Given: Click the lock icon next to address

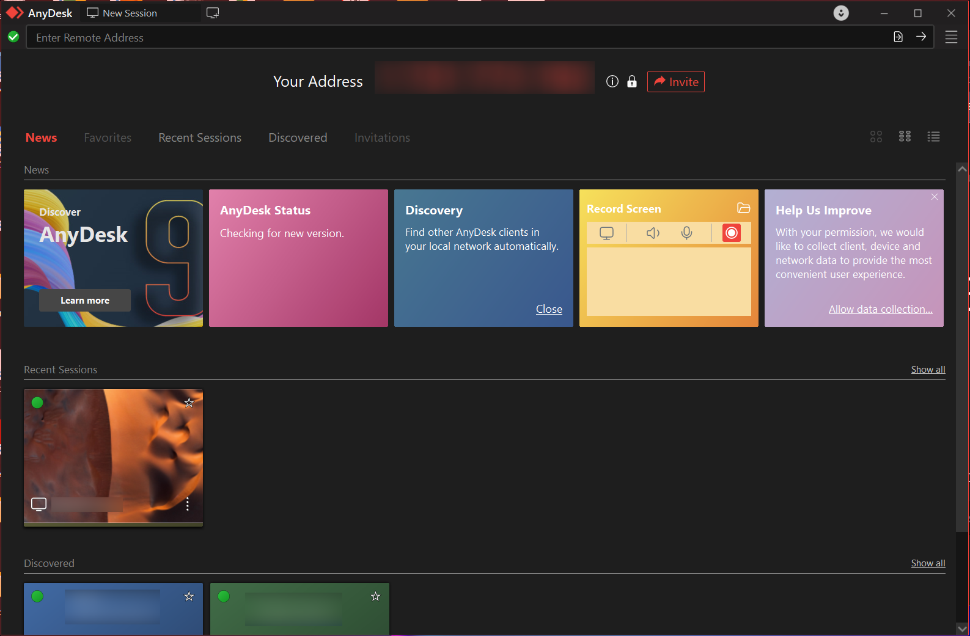Looking at the screenshot, I should [x=632, y=82].
